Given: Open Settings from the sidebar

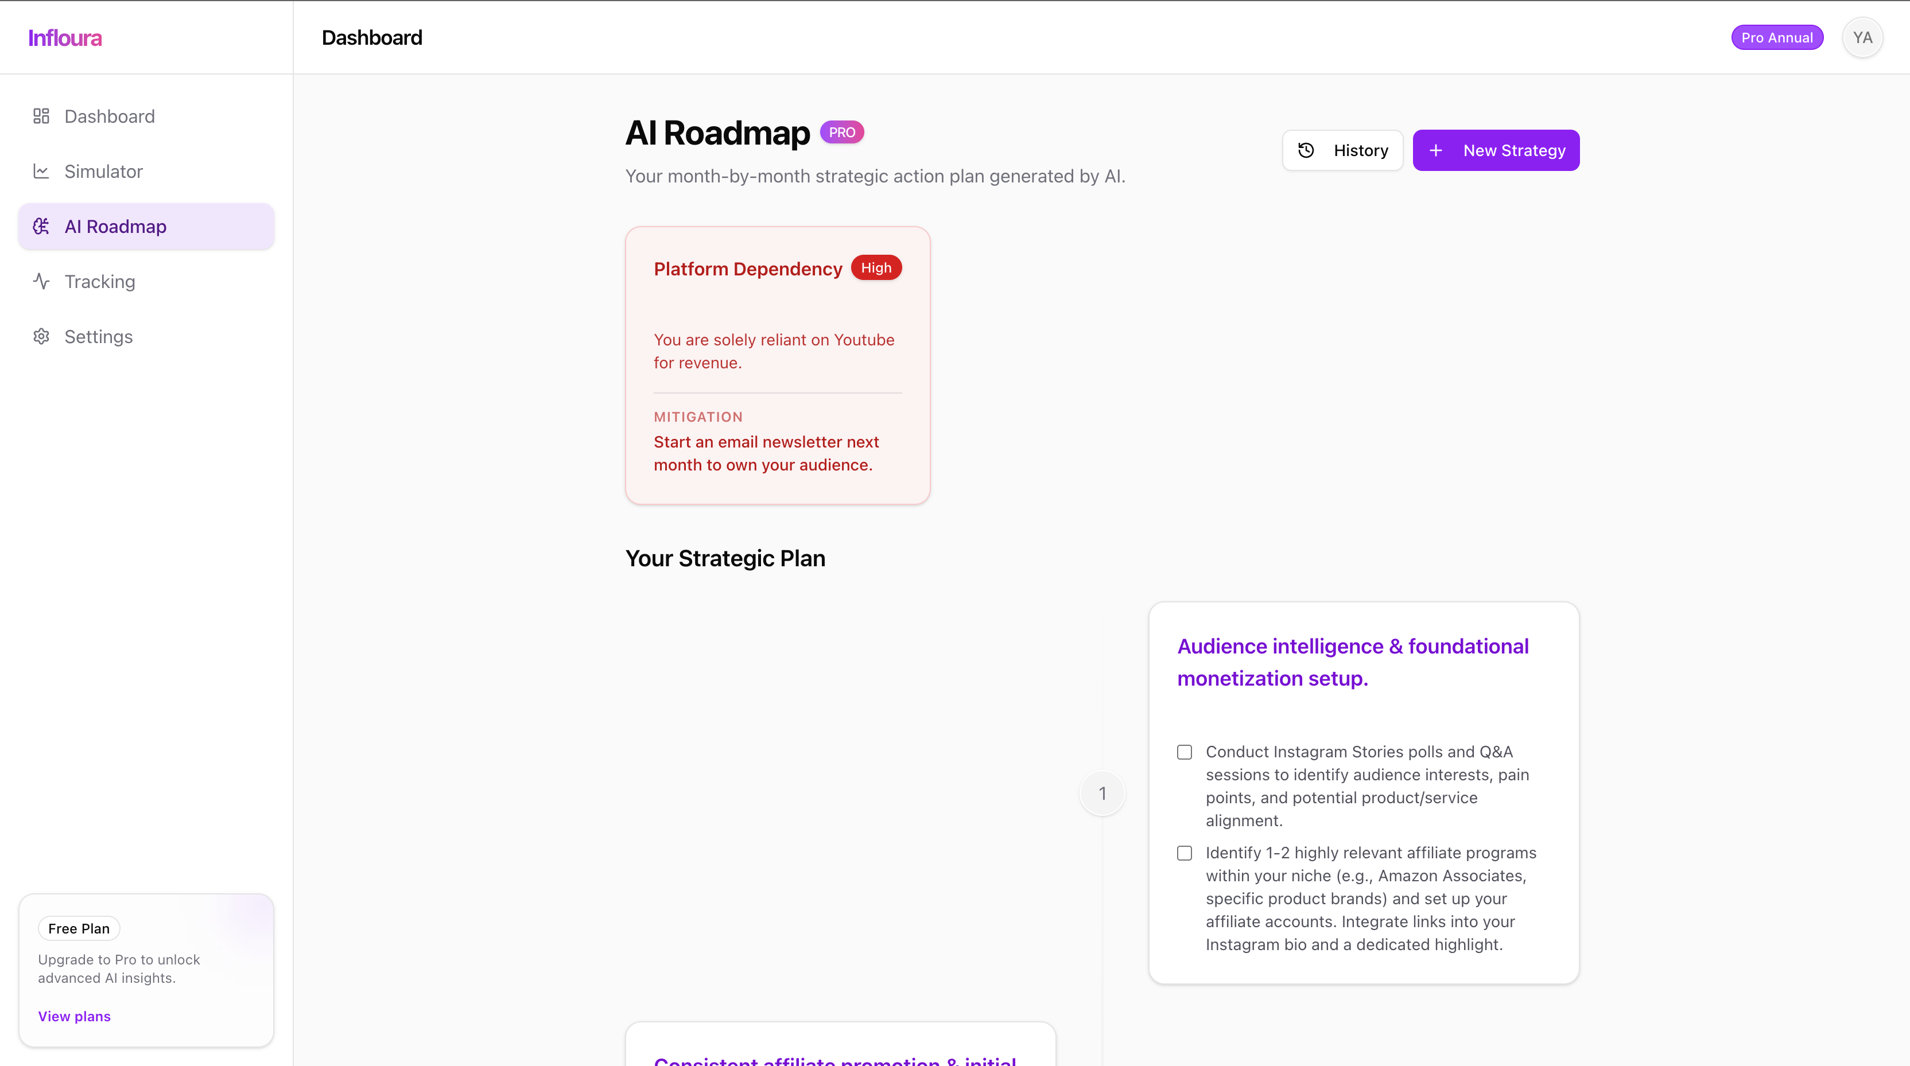Looking at the screenshot, I should [x=147, y=337].
